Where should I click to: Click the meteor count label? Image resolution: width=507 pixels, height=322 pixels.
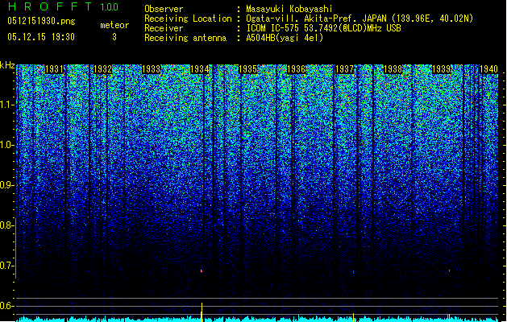(x=114, y=25)
